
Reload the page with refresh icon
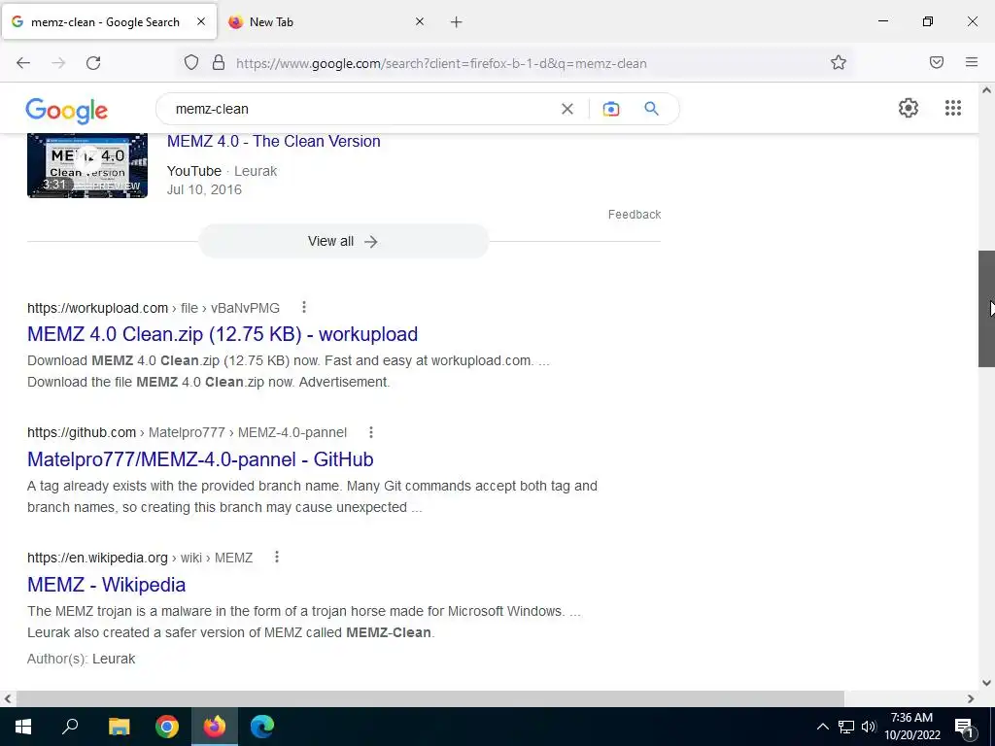[x=93, y=63]
